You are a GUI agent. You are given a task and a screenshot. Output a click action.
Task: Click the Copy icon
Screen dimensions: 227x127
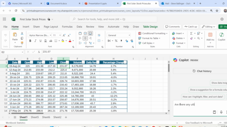pyautogui.click(x=22, y=38)
